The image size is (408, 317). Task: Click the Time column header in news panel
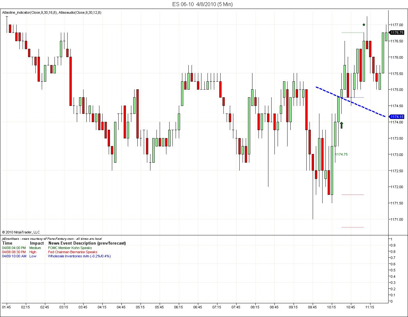[x=7, y=243]
